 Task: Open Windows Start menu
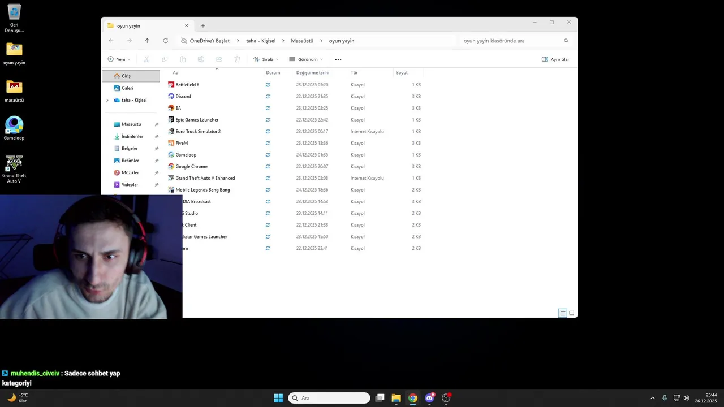(x=278, y=398)
